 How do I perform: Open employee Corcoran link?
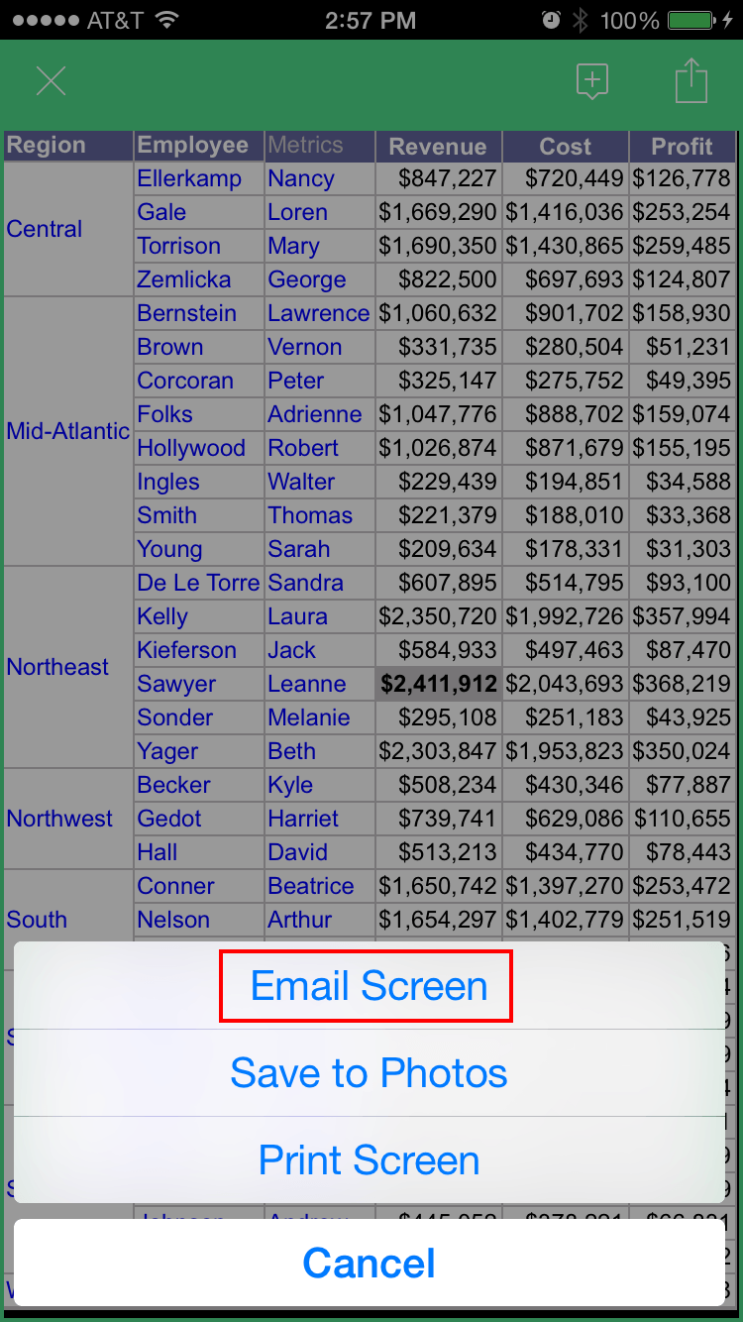click(185, 381)
